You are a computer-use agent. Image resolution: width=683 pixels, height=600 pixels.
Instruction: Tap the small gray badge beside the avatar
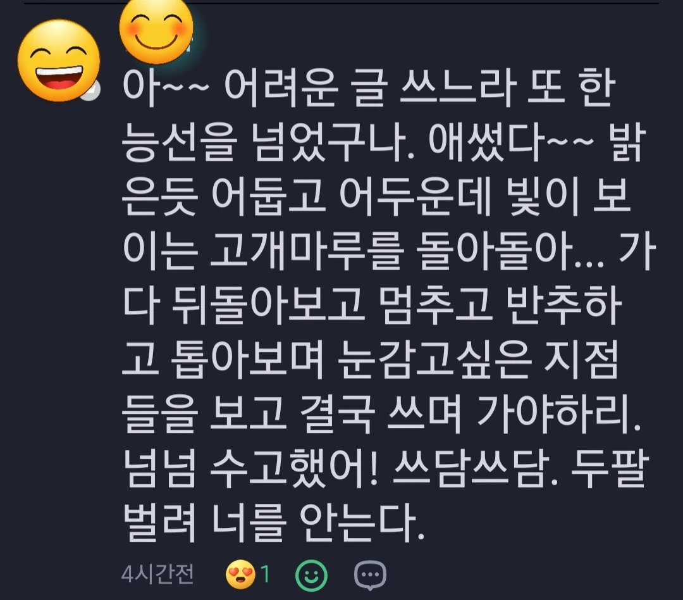90,91
